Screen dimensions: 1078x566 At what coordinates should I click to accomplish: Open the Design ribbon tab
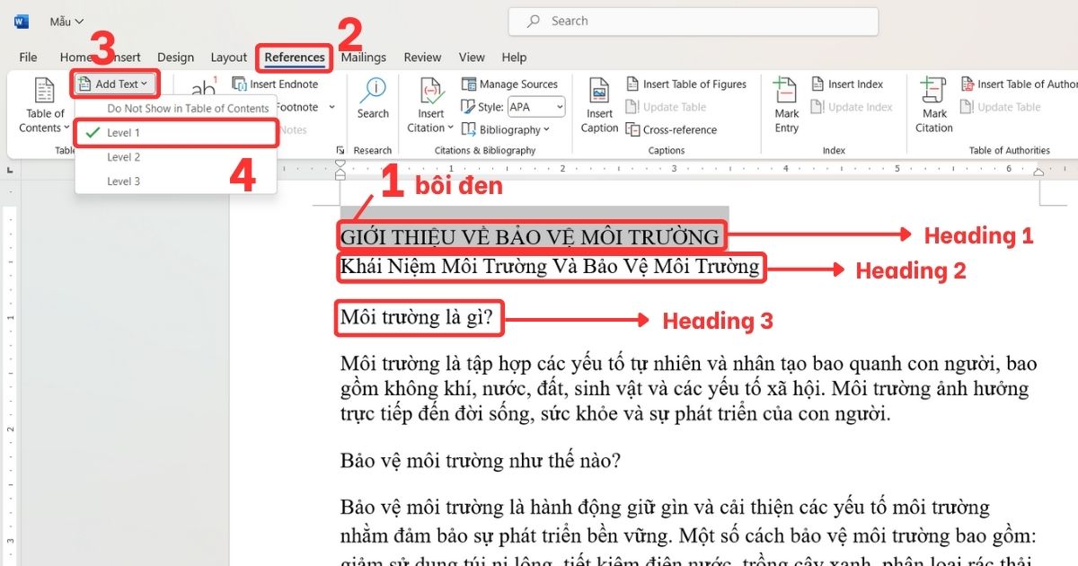pos(175,57)
